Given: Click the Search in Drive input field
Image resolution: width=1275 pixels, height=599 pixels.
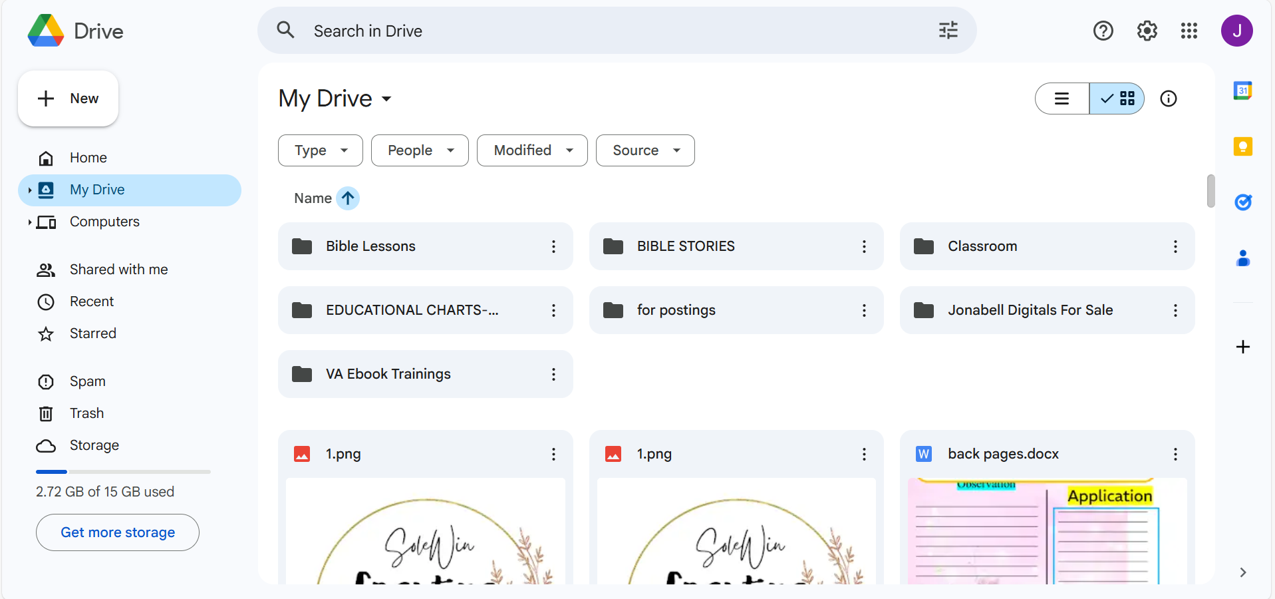Looking at the screenshot, I should [x=619, y=31].
